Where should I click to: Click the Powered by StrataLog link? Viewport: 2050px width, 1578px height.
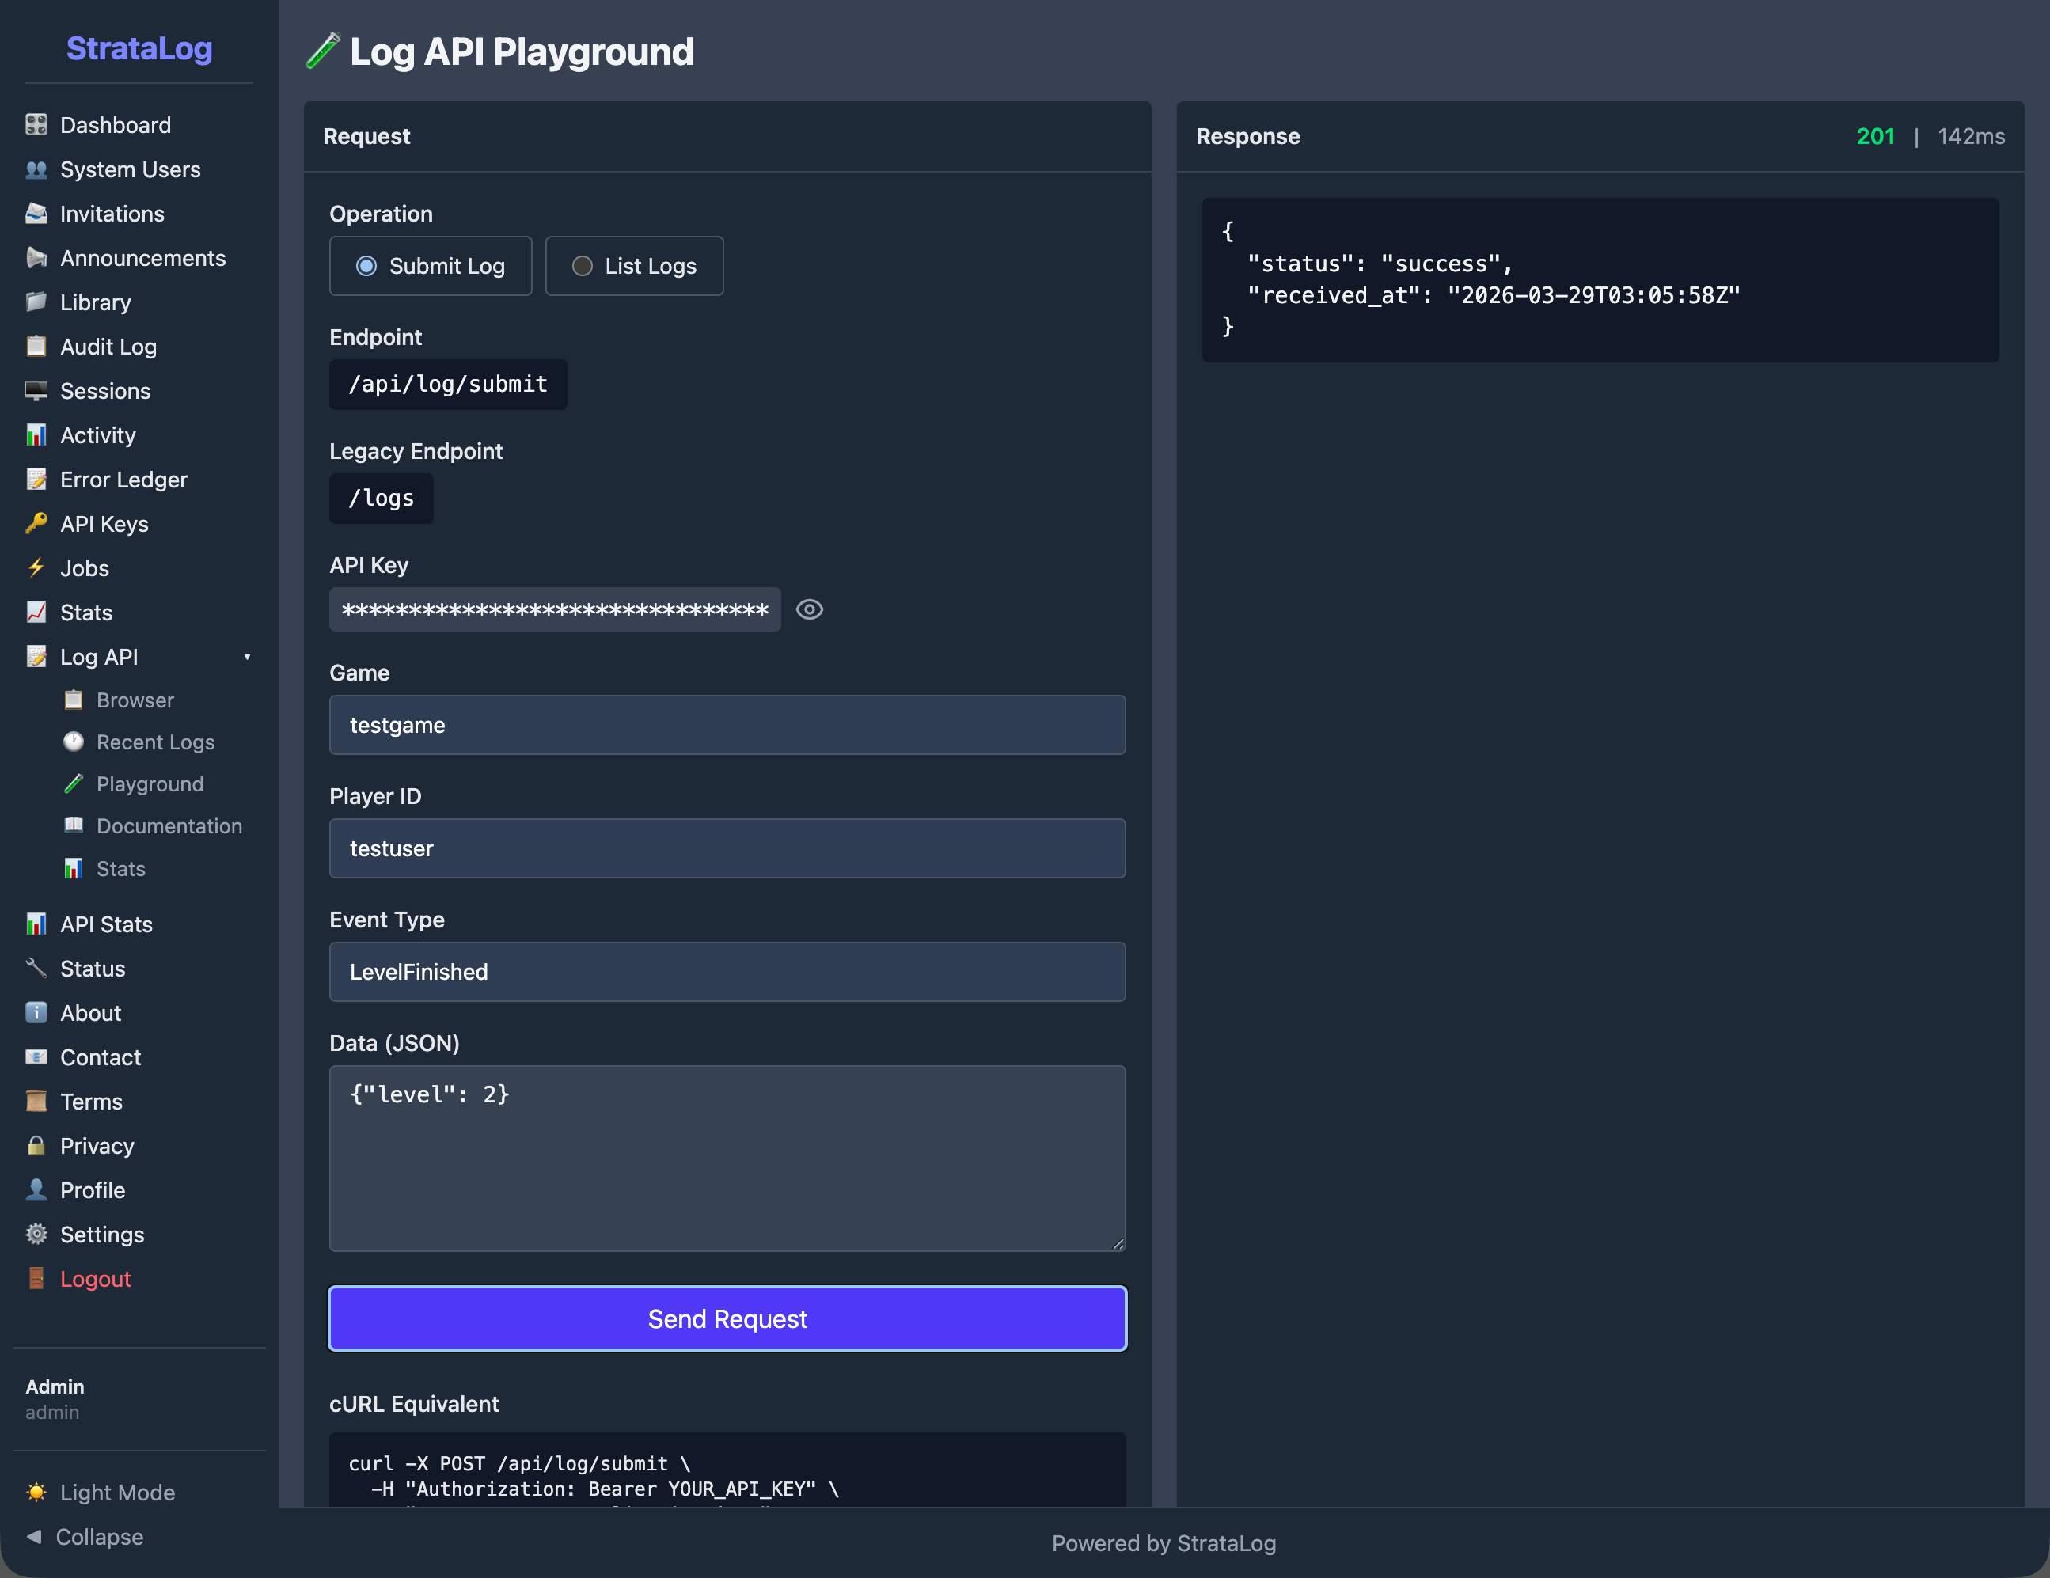click(x=1164, y=1543)
